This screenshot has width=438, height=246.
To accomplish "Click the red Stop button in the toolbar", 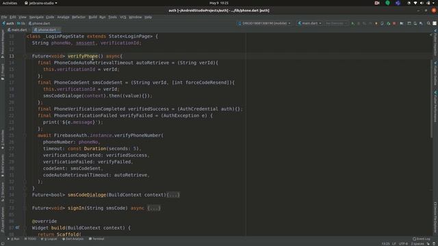I will [394, 23].
